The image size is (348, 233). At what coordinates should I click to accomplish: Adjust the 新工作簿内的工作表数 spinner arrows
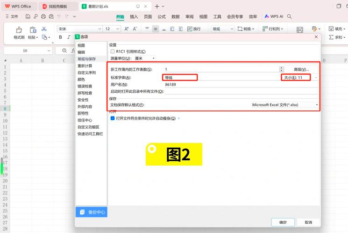pyautogui.click(x=281, y=69)
